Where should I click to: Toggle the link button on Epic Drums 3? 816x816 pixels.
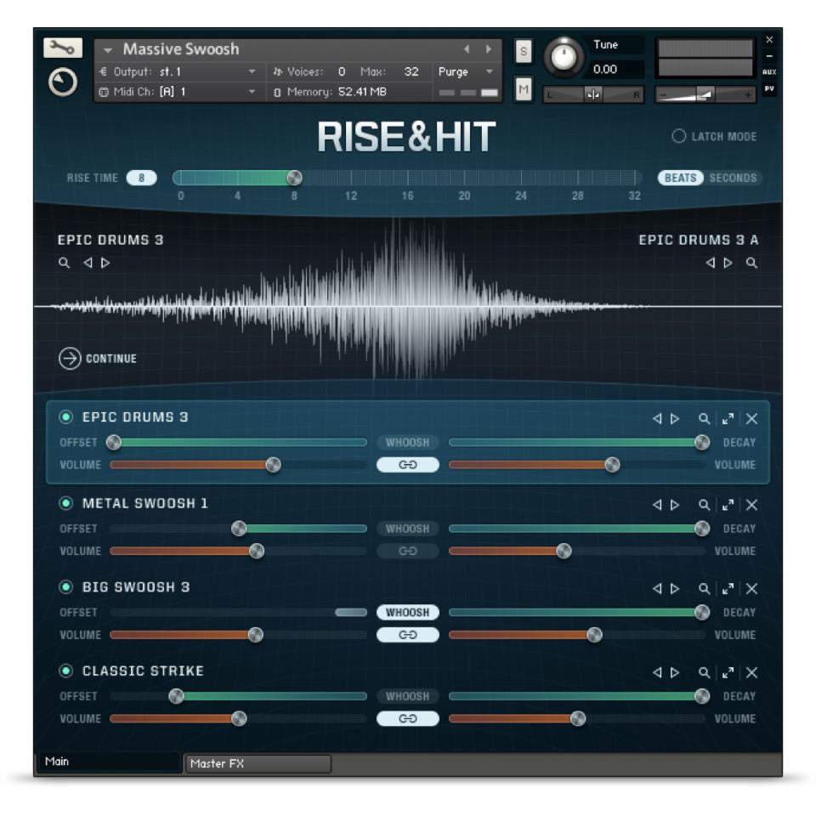(408, 465)
